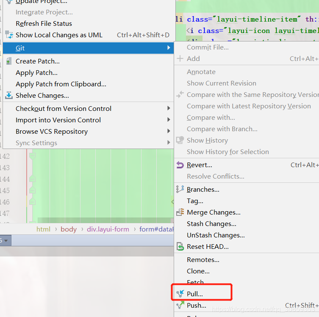Click the Create Patch icon
Viewport: 319px width, 317px height.
(x=8, y=61)
